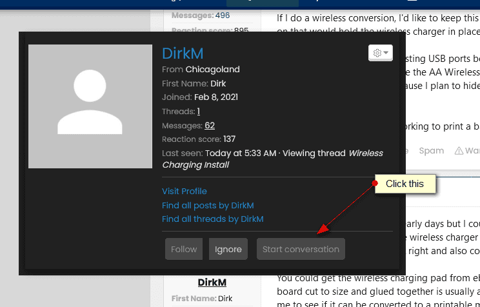Click the Warn action with warning icon

pos(467,150)
